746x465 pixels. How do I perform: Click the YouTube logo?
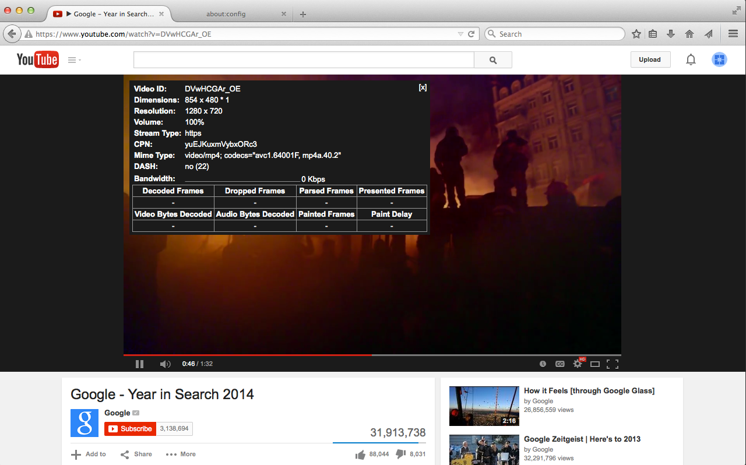37,59
